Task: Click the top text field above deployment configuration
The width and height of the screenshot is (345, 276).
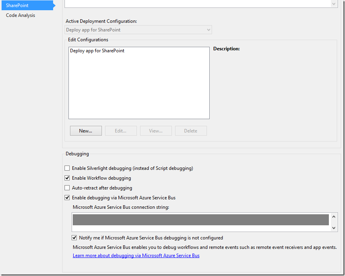Action: 197,4
